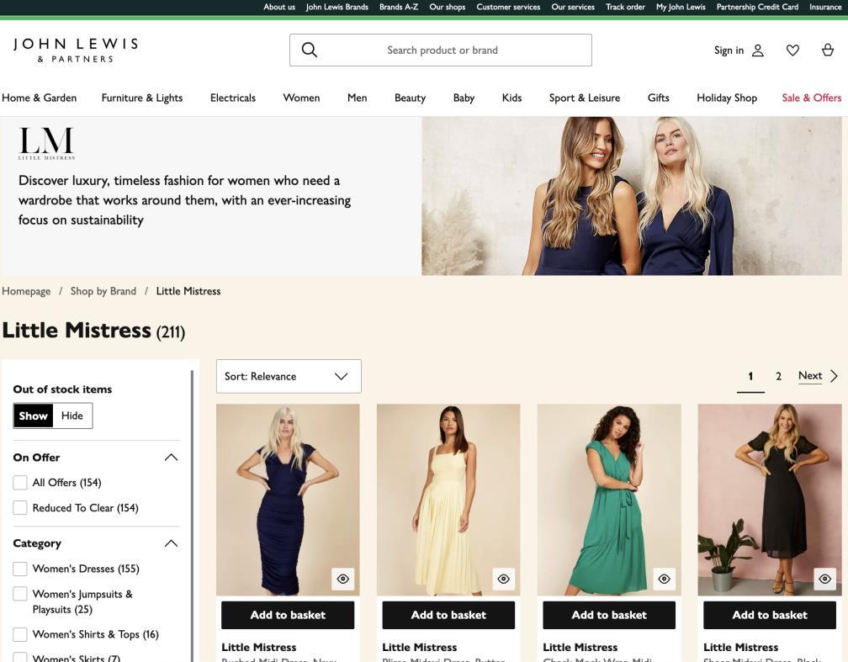Open the Electricals menu
Screen dimensions: 848x662
[x=232, y=98]
